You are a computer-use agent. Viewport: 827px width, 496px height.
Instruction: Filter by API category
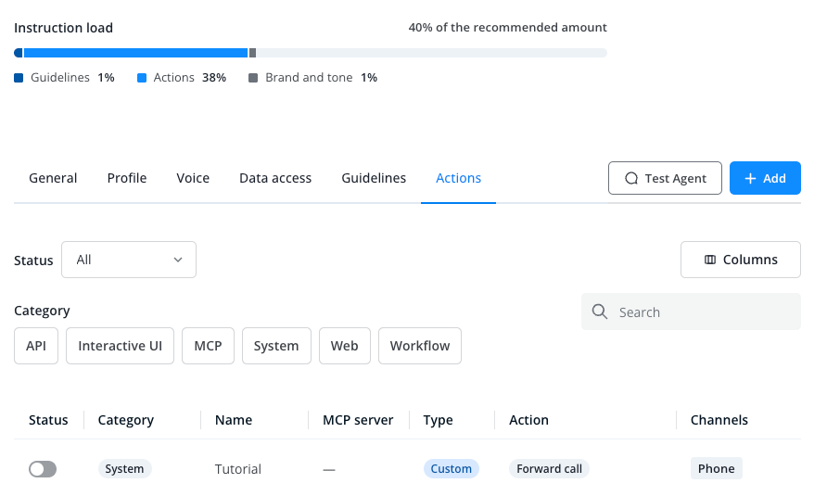(x=36, y=346)
